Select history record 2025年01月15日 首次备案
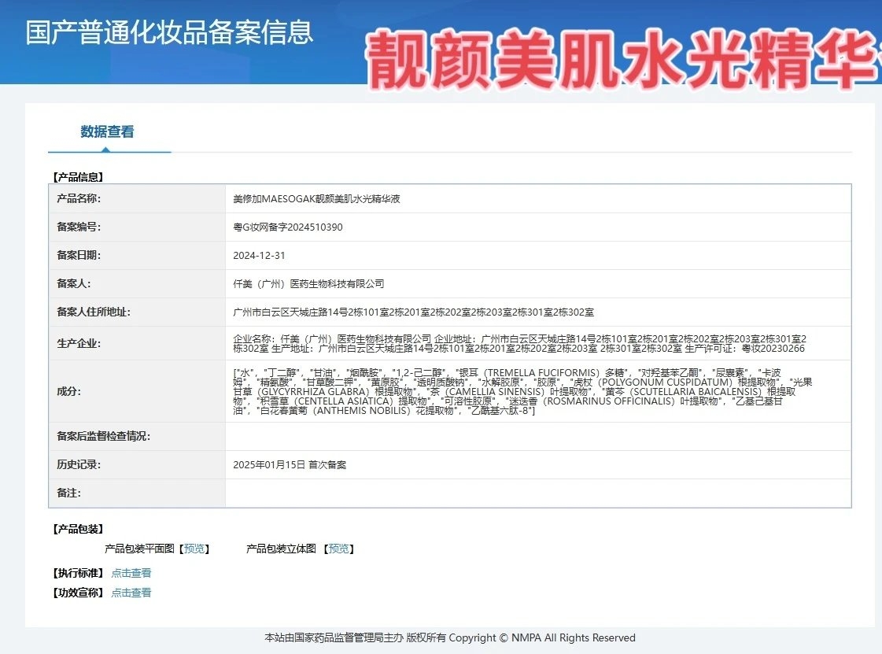 pos(290,465)
